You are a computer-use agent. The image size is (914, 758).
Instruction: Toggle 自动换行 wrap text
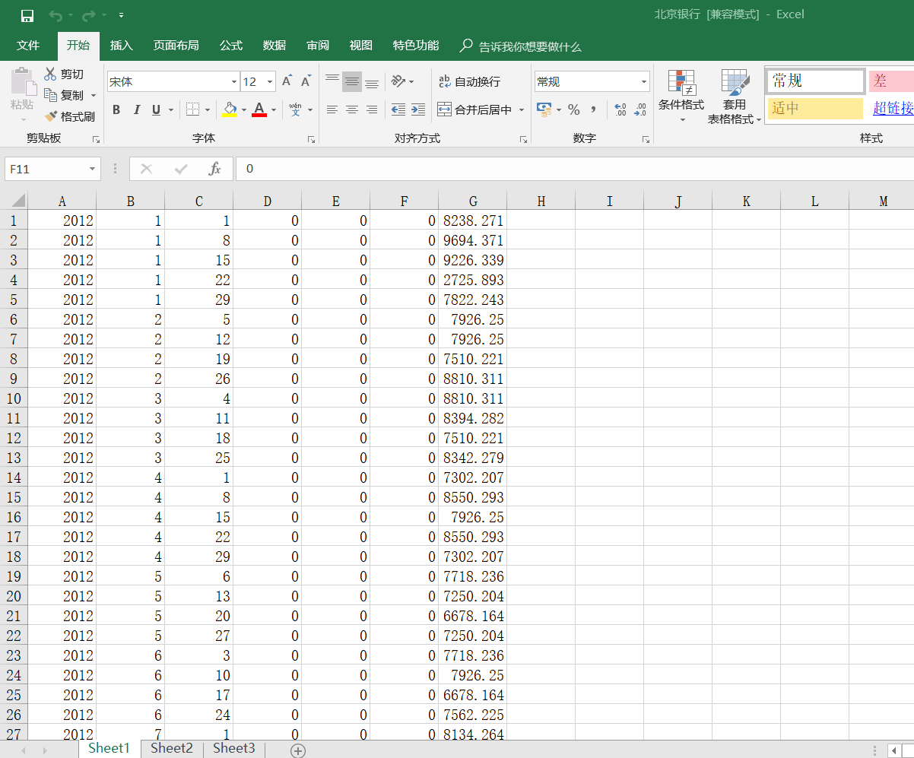coord(469,81)
